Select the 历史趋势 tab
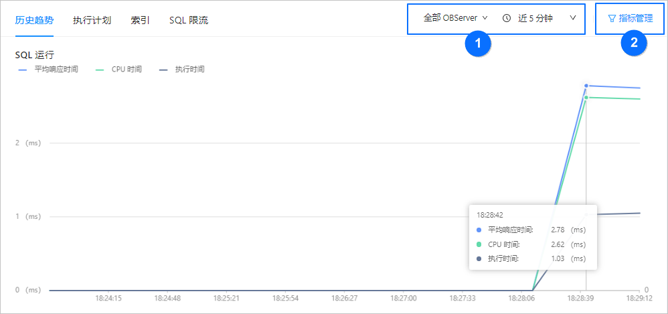Screen dimensions: 668x314 (34, 21)
